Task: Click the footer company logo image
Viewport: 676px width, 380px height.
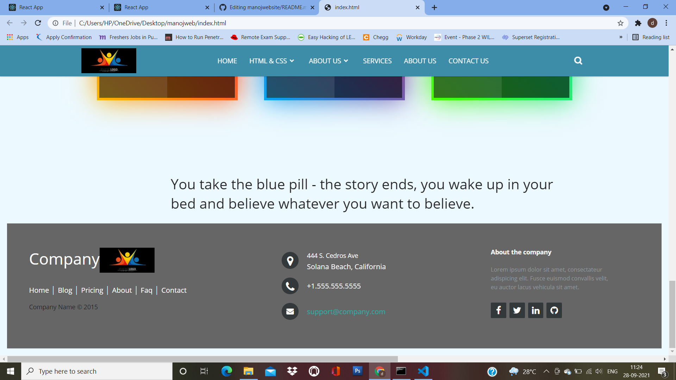Action: (127, 260)
